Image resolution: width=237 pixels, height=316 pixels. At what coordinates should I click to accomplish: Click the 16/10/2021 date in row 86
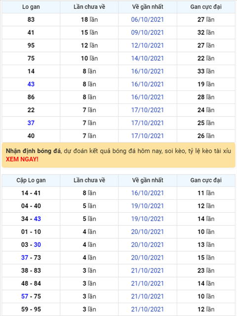pyautogui.click(x=148, y=97)
